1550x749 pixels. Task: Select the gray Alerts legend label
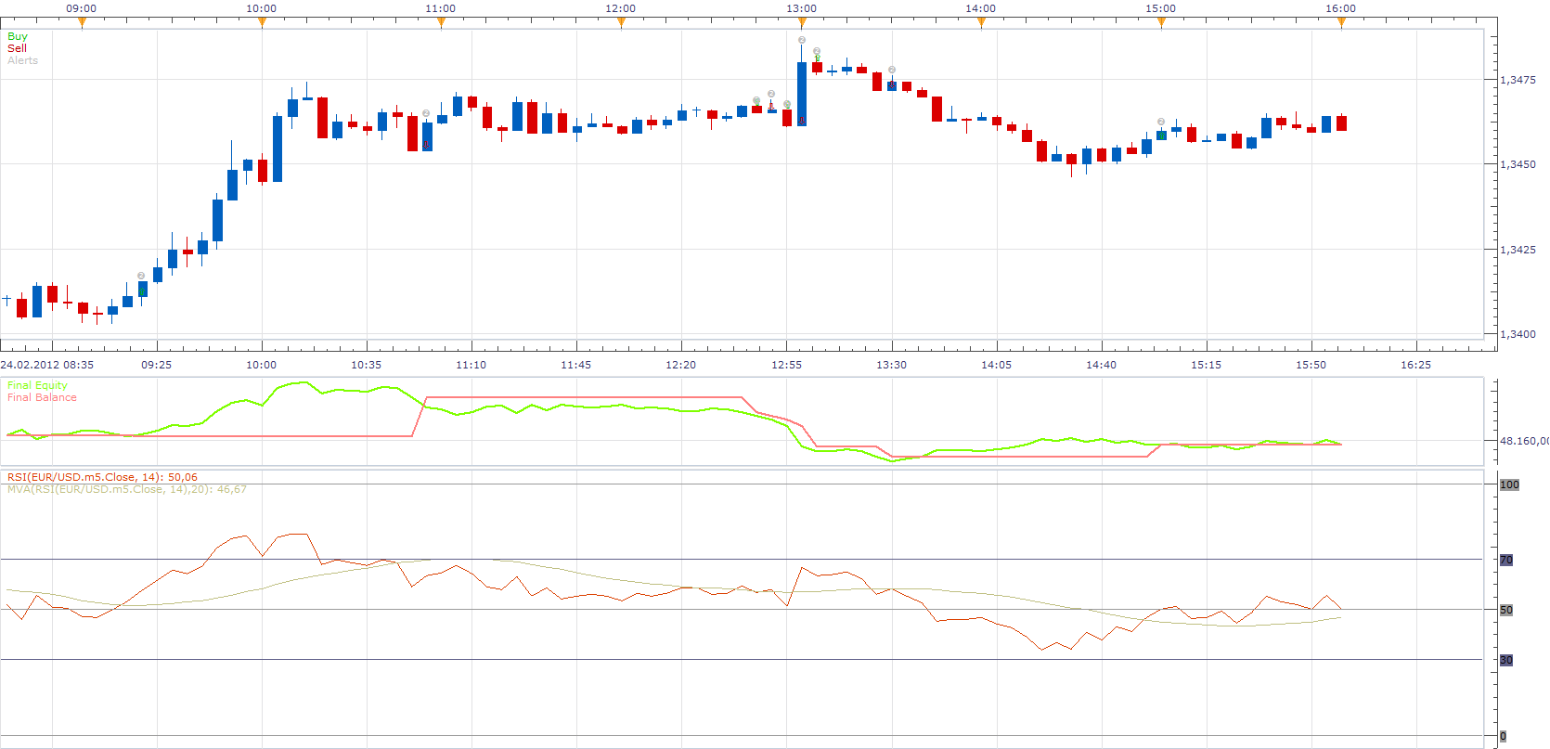[x=23, y=60]
